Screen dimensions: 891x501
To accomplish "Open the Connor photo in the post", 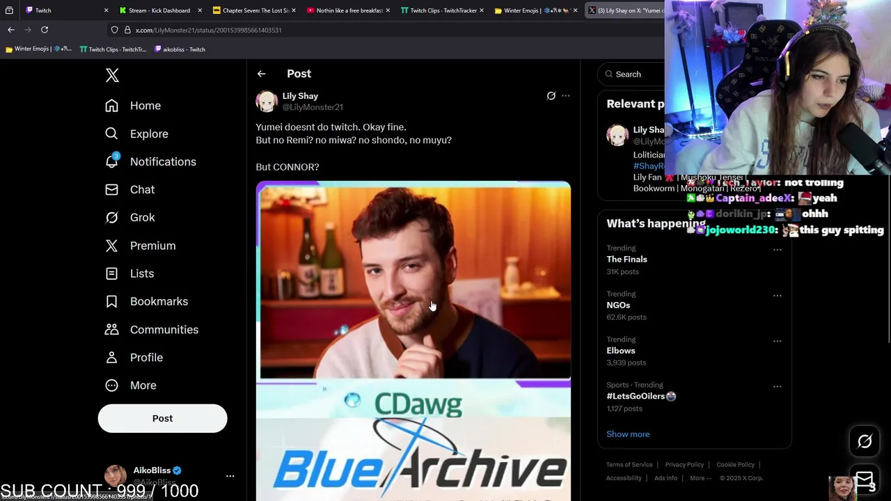I will (x=413, y=281).
